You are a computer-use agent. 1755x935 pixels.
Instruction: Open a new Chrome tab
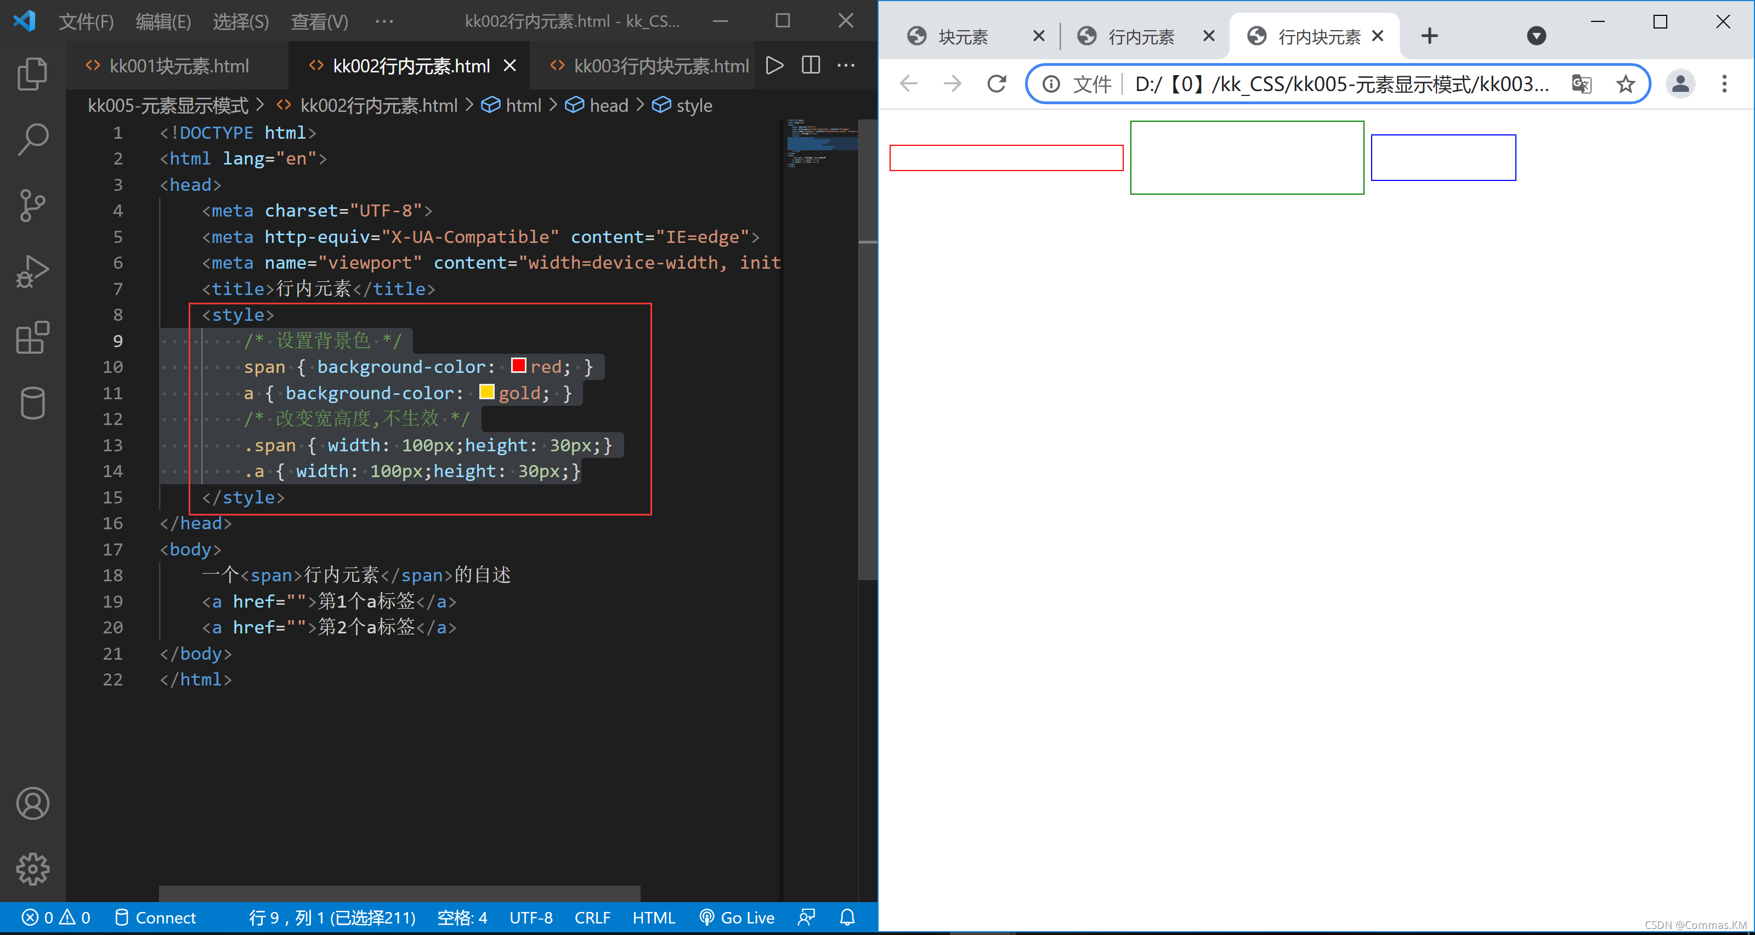point(1429,36)
